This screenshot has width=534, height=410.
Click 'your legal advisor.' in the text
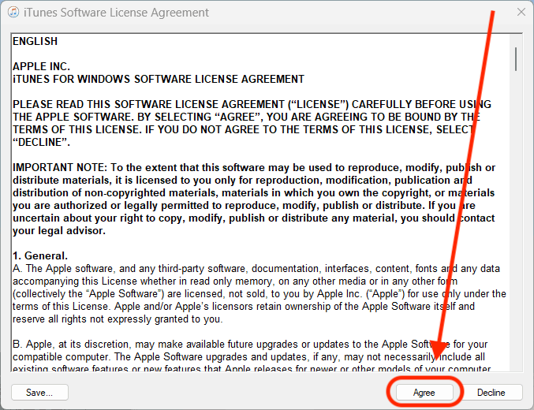[58, 231]
